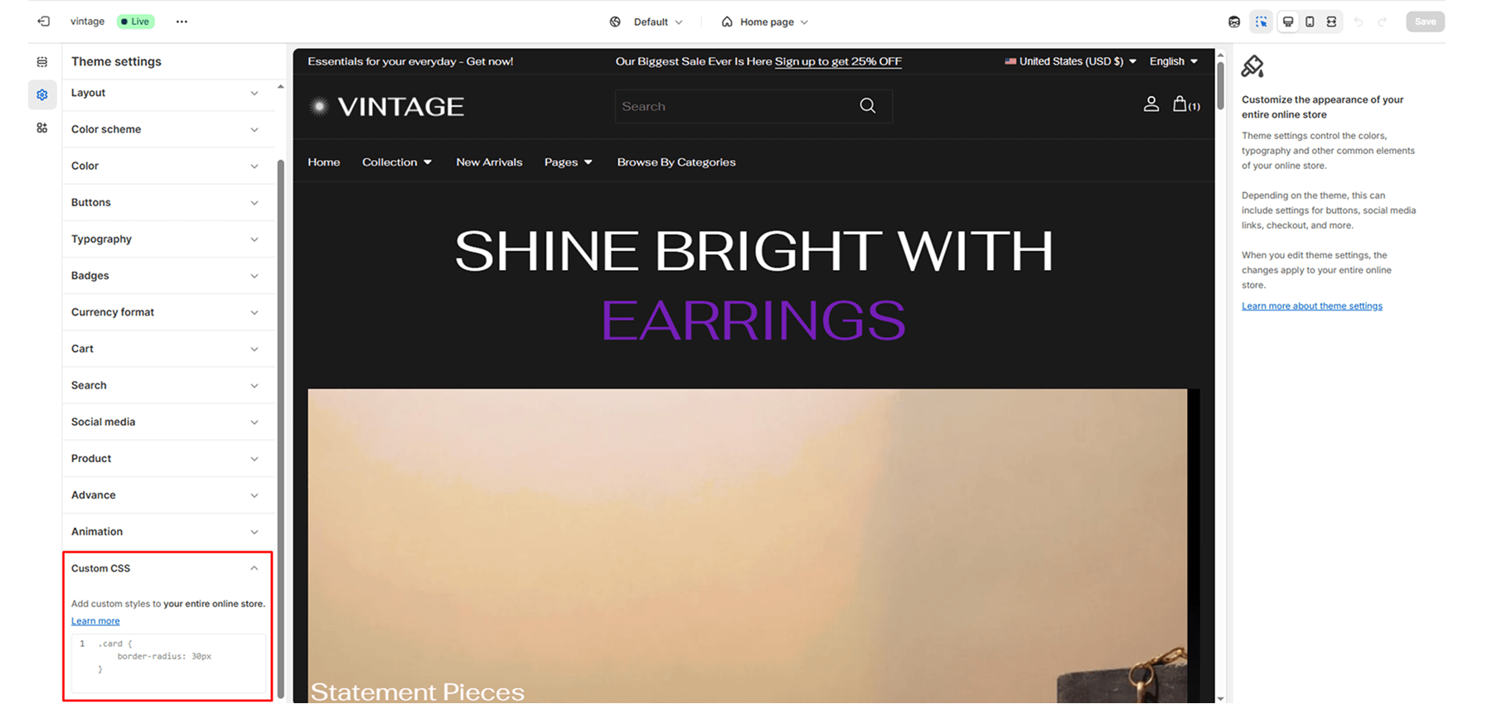This screenshot has height=704, width=1492.
Task: Select the Theme settings gear icon
Action: coord(42,94)
